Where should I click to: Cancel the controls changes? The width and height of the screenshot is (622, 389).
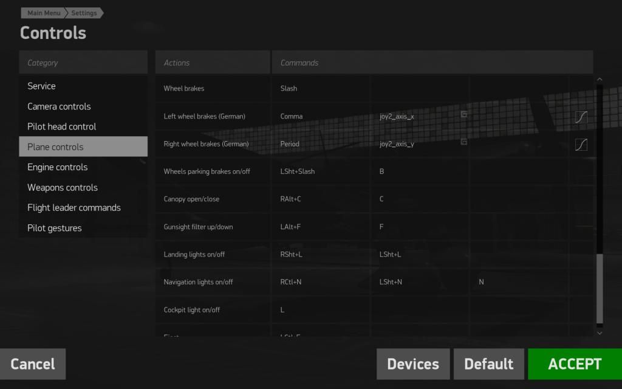33,363
